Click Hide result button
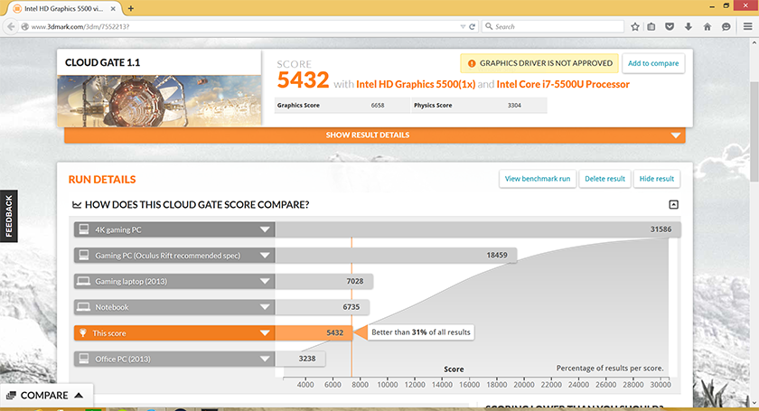The width and height of the screenshot is (759, 411). 656,179
